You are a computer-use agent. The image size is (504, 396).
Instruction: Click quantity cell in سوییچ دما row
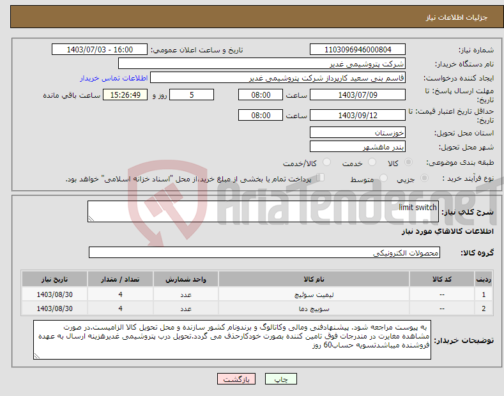pyautogui.click(x=120, y=308)
